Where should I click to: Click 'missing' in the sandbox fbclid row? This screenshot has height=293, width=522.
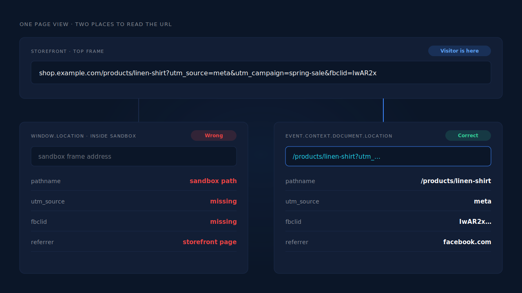coord(223,221)
